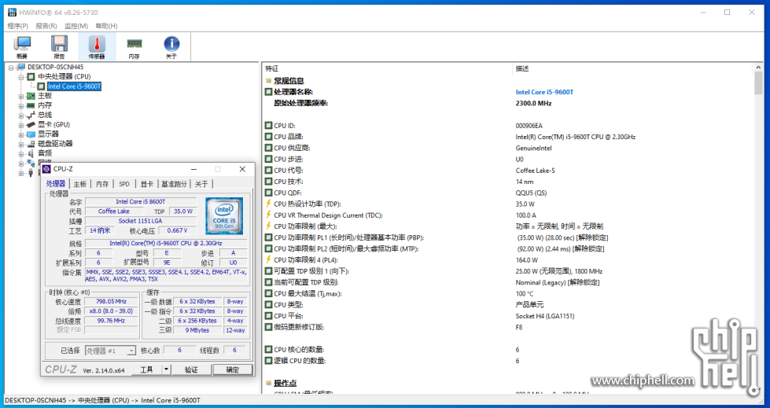Click the 倍频 x8.0 (8.0 - 39.0) field
Image resolution: width=770 pixels, height=408 pixels.
111,311
